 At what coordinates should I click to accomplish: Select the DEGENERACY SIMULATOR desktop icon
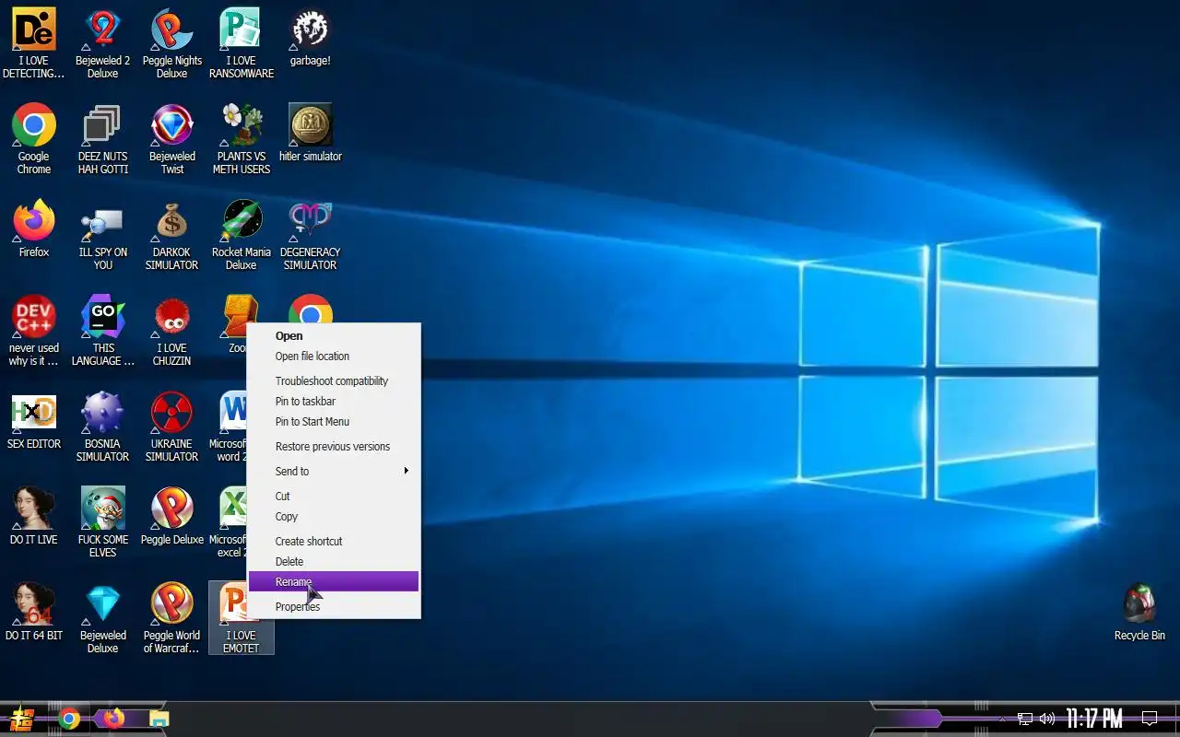(x=310, y=234)
